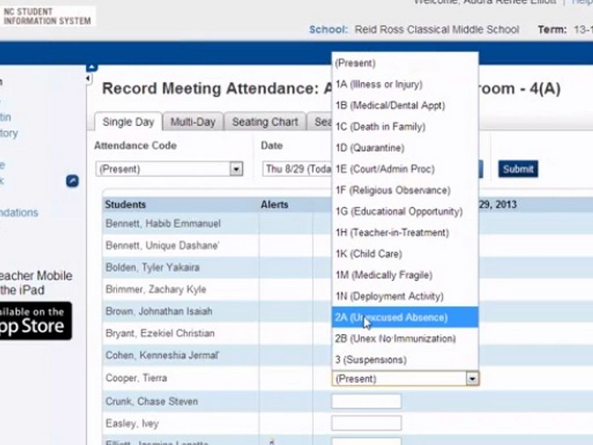
Task: Choose 2B (Unex No Immunization) option
Action: tap(396, 338)
